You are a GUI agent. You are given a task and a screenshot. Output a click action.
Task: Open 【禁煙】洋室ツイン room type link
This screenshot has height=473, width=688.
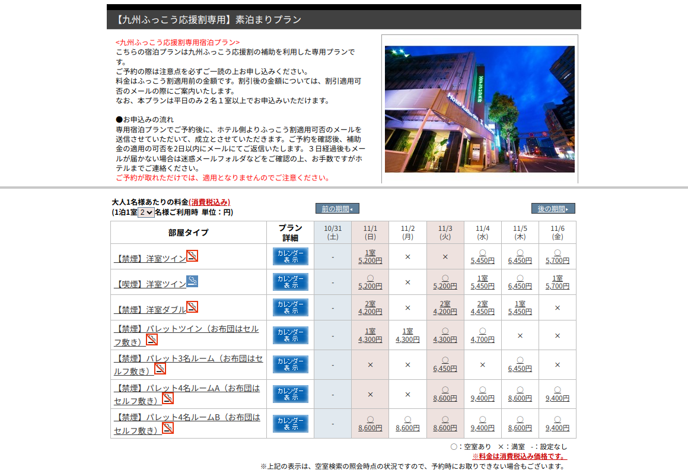tap(150, 259)
